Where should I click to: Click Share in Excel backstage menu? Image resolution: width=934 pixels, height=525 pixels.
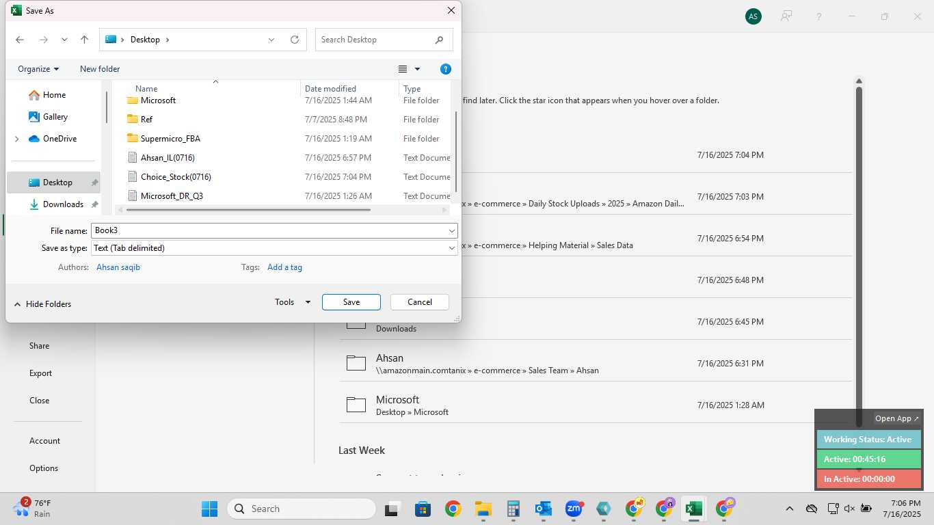pos(39,346)
